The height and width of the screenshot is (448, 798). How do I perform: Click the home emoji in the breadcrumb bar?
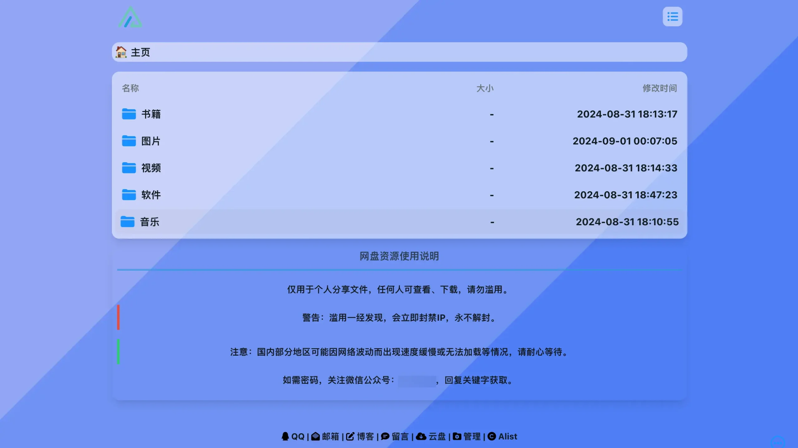122,52
